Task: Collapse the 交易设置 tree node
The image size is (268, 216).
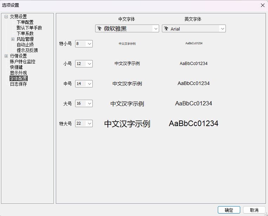Action: click(x=6, y=17)
